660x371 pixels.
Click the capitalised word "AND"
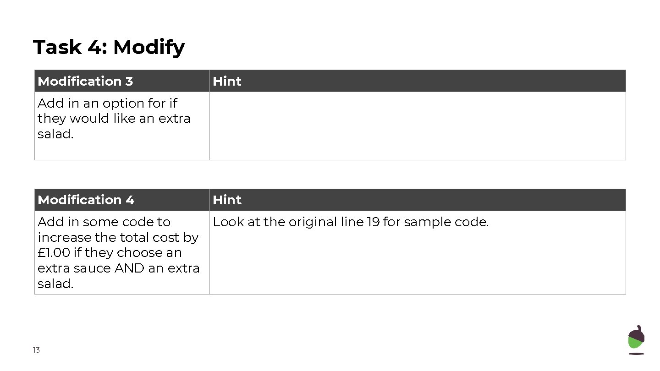130,268
